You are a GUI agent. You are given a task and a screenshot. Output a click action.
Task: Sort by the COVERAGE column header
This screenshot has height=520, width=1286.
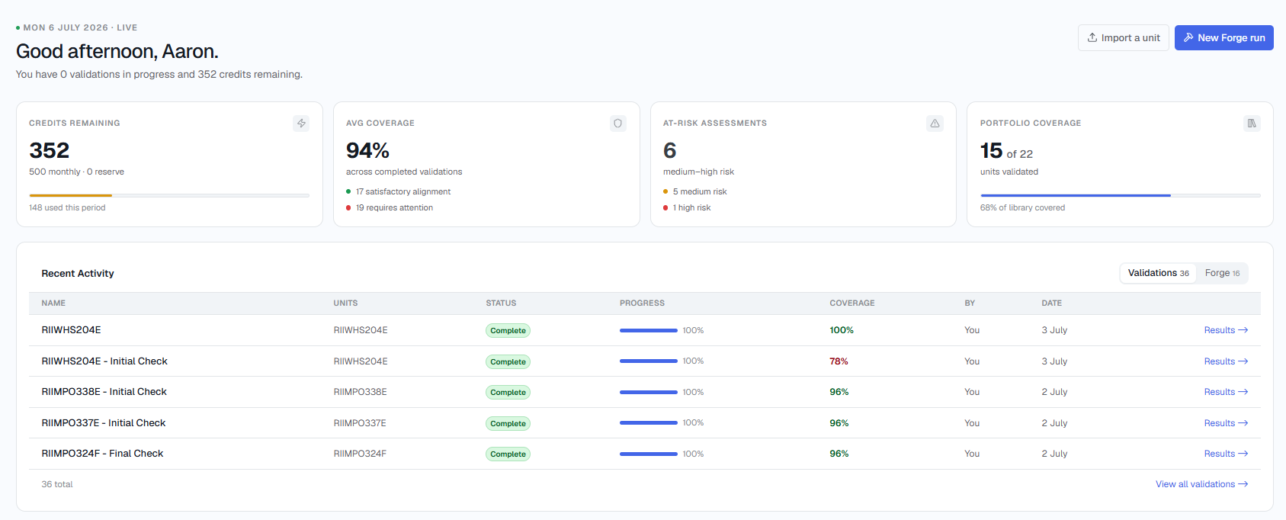point(852,303)
